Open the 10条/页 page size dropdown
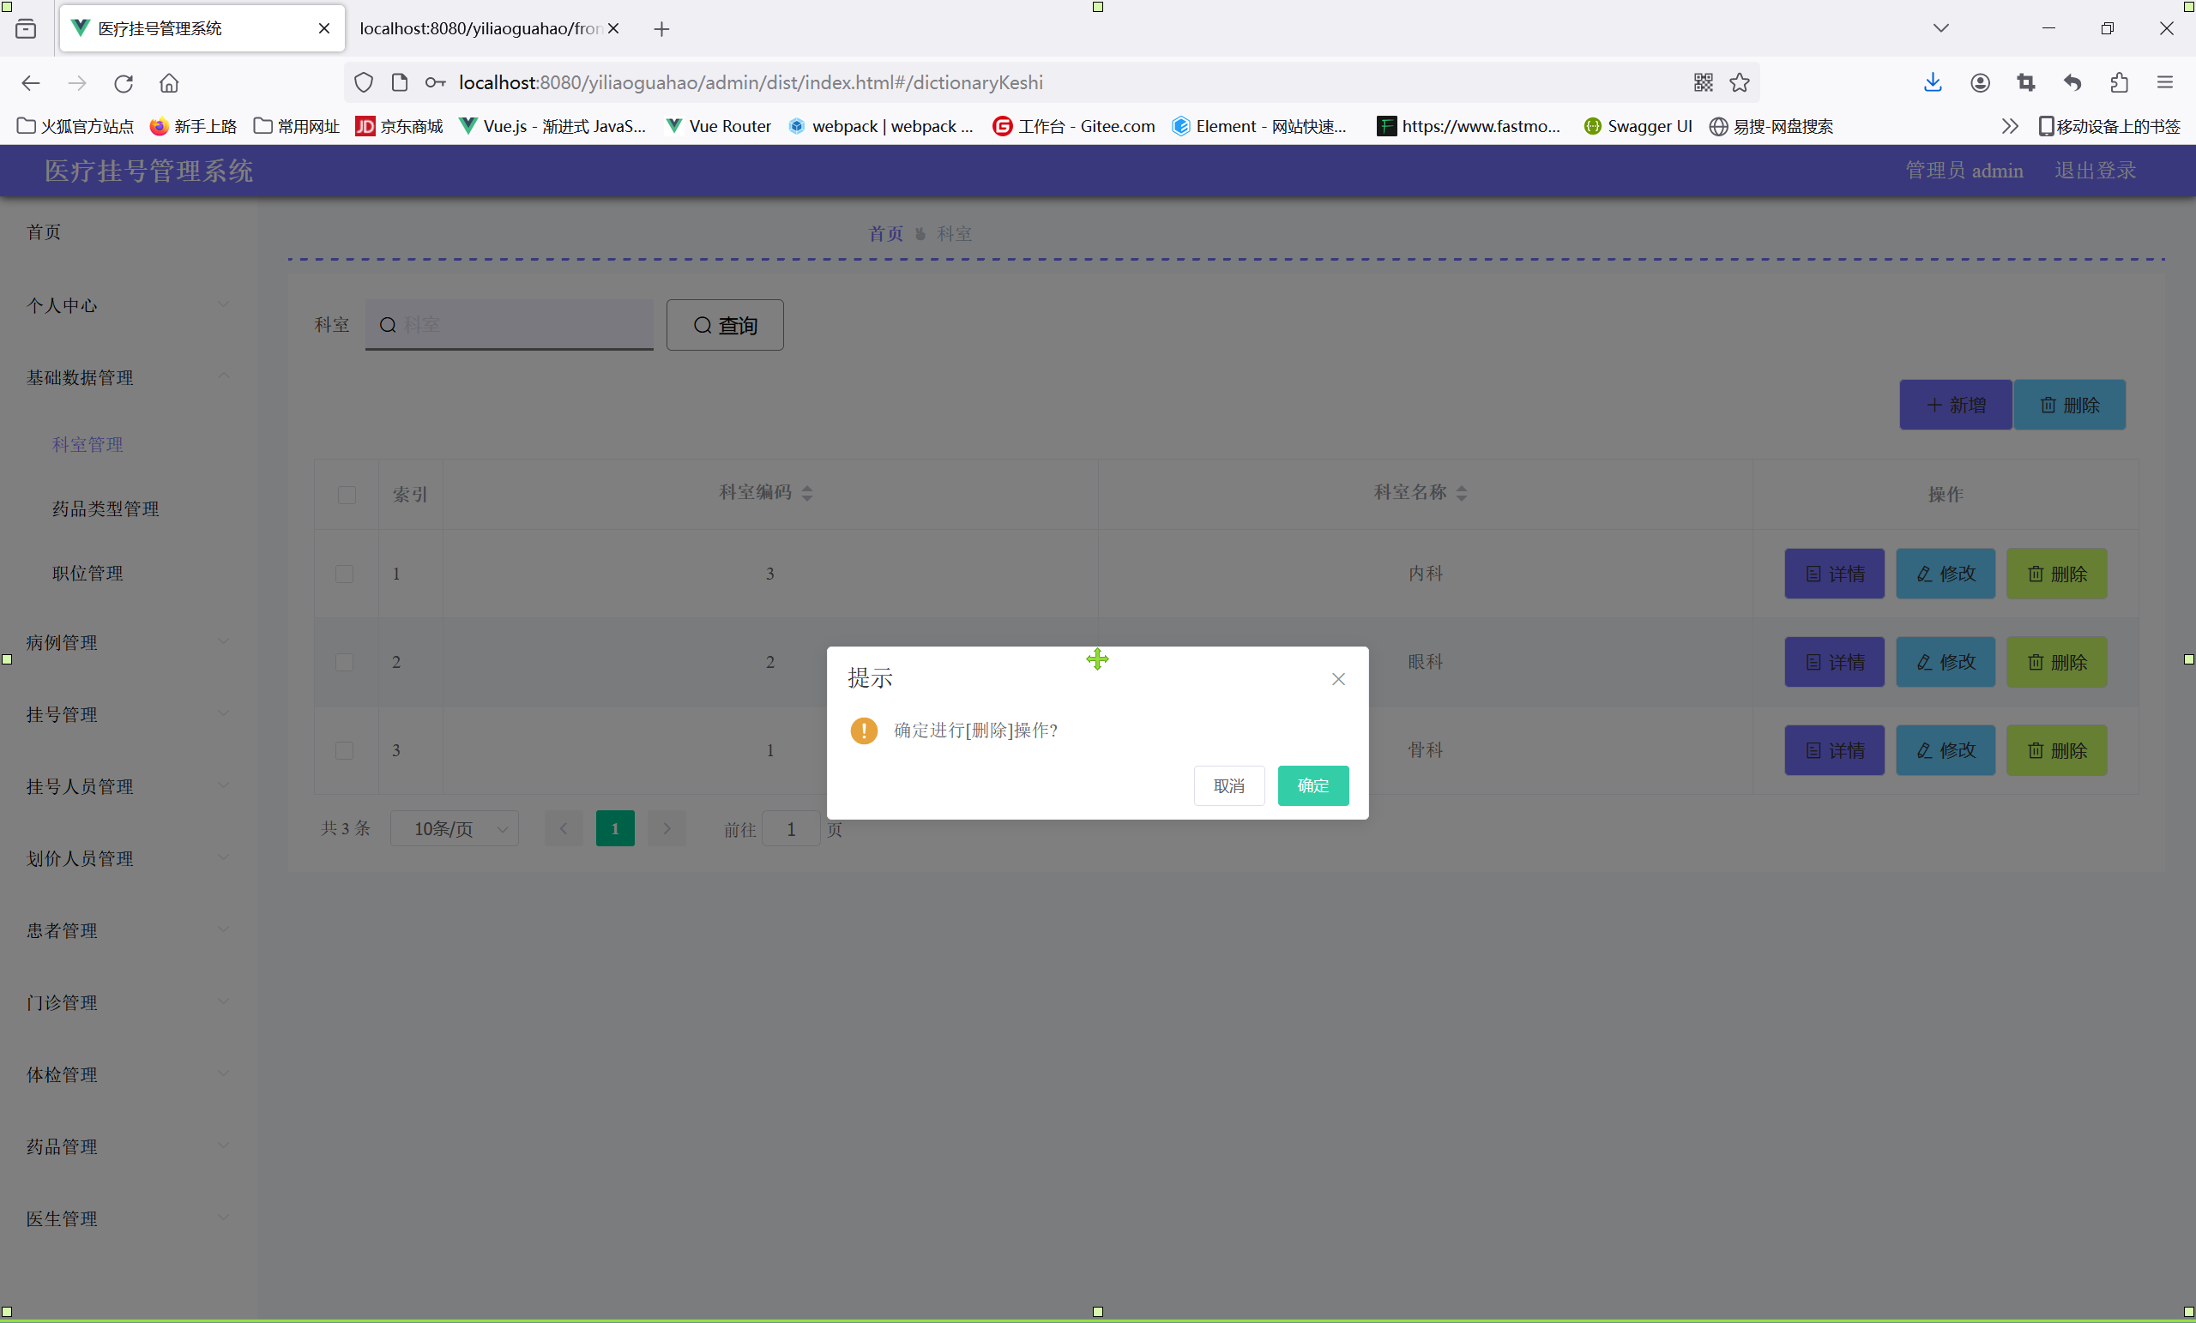 (x=455, y=829)
